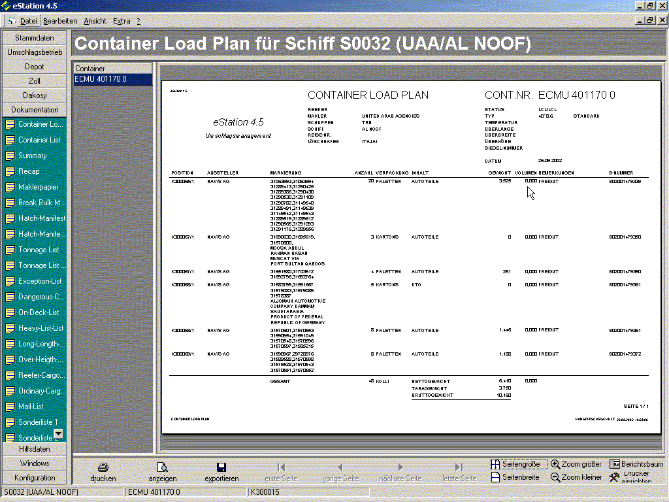Image resolution: width=669 pixels, height=502 pixels.
Task: Open the Umschlagsbetrieb sidebar section
Action: (x=35, y=52)
